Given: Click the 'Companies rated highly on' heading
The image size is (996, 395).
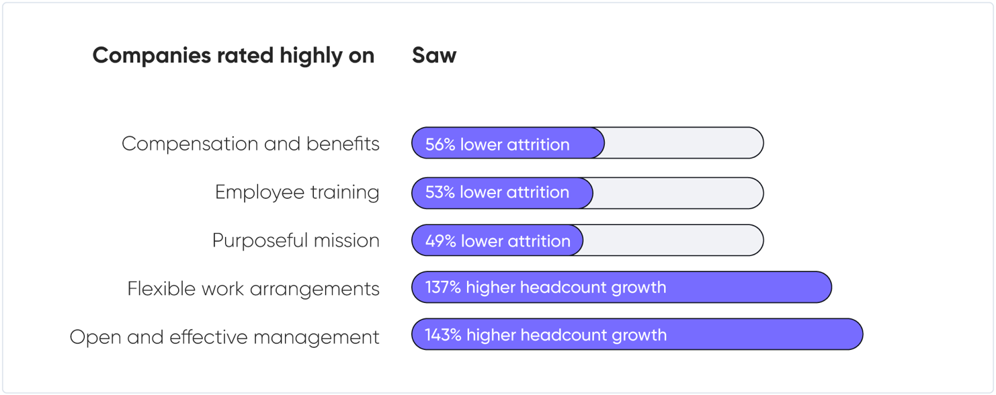Looking at the screenshot, I should click(233, 56).
